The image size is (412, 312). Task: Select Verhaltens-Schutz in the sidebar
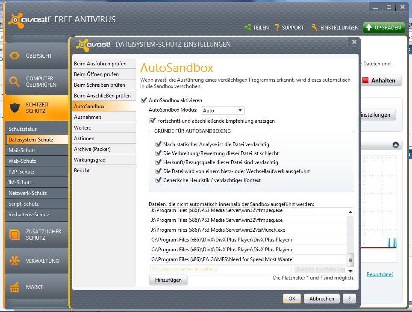point(36,215)
